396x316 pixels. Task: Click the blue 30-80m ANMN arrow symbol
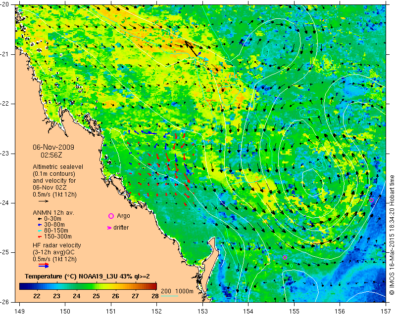point(40,225)
